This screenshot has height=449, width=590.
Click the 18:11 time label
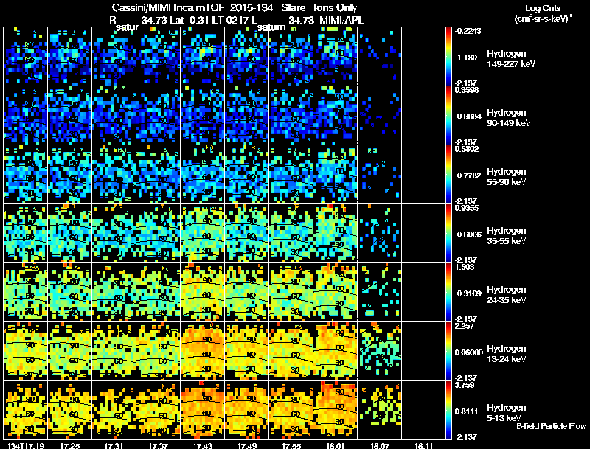point(423,445)
